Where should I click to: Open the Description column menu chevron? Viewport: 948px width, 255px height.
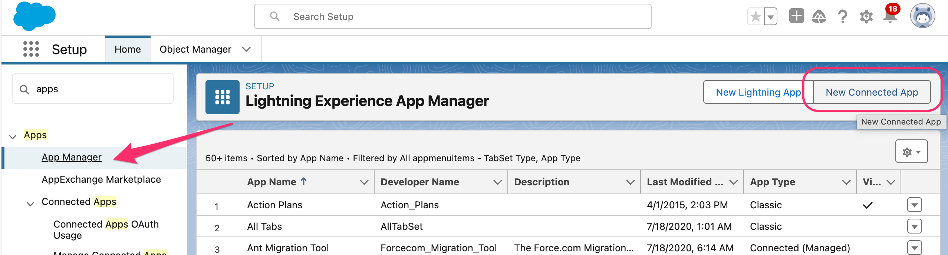pos(630,182)
